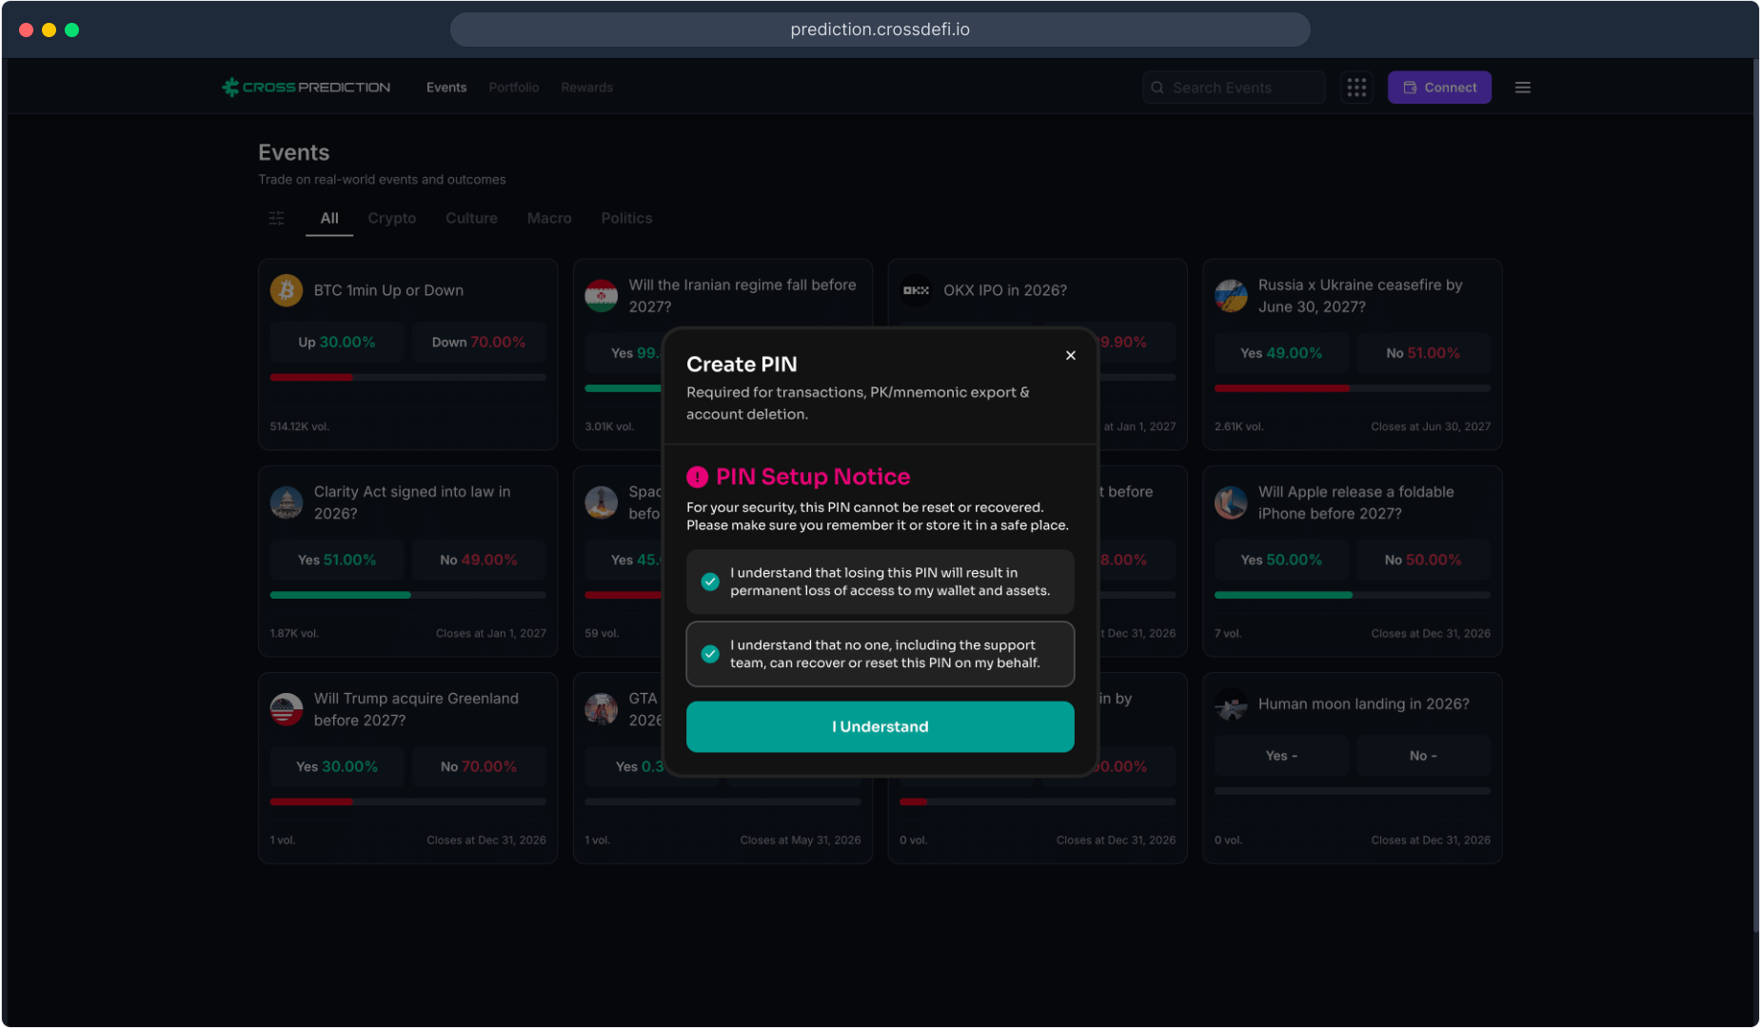
Task: Select the All category tab
Action: pos(329,218)
